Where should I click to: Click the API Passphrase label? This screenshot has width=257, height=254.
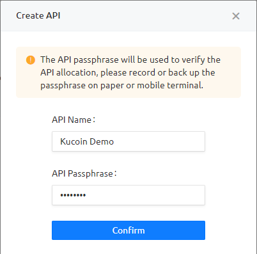tap(84, 173)
